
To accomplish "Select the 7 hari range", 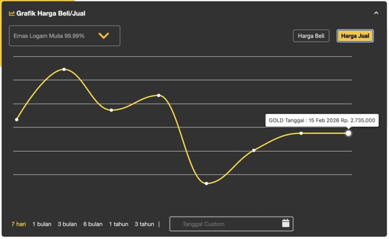I will tap(19, 224).
